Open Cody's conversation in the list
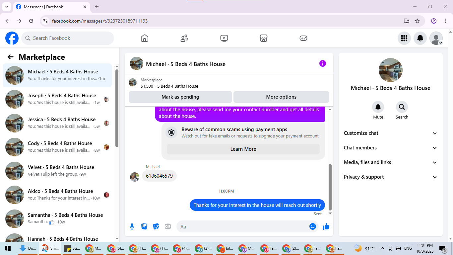The image size is (453, 255). (x=57, y=147)
